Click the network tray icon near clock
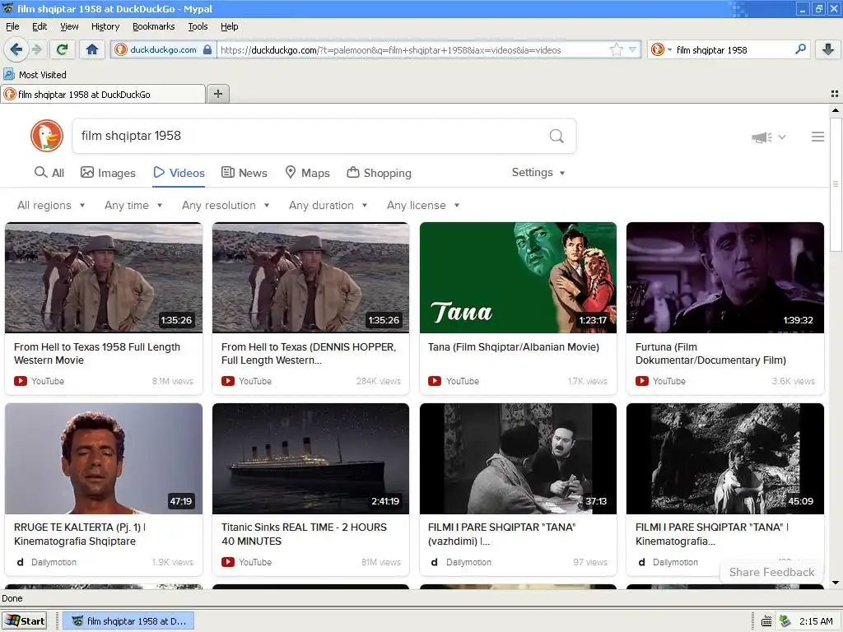843x632 pixels. coord(785,621)
